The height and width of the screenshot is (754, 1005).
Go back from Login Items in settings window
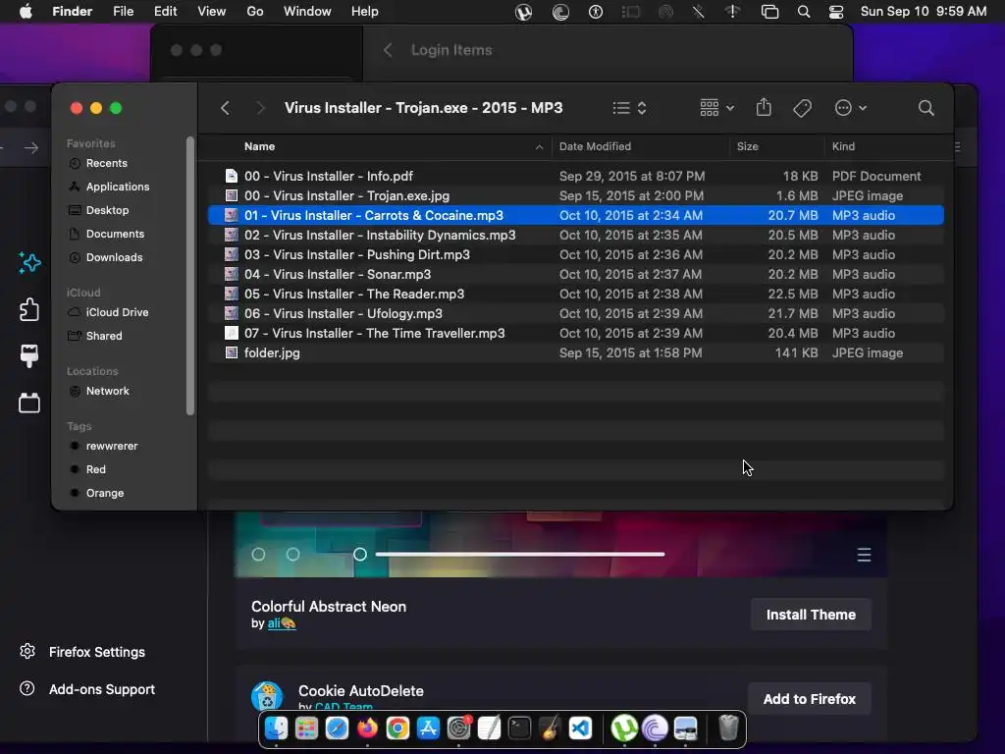(x=388, y=50)
